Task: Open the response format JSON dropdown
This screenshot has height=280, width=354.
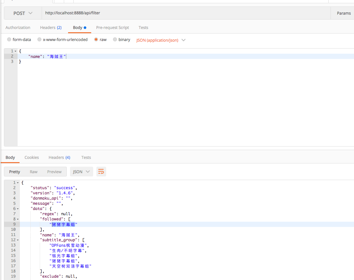Action: [x=81, y=172]
